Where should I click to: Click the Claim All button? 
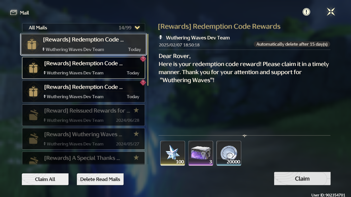(45, 179)
